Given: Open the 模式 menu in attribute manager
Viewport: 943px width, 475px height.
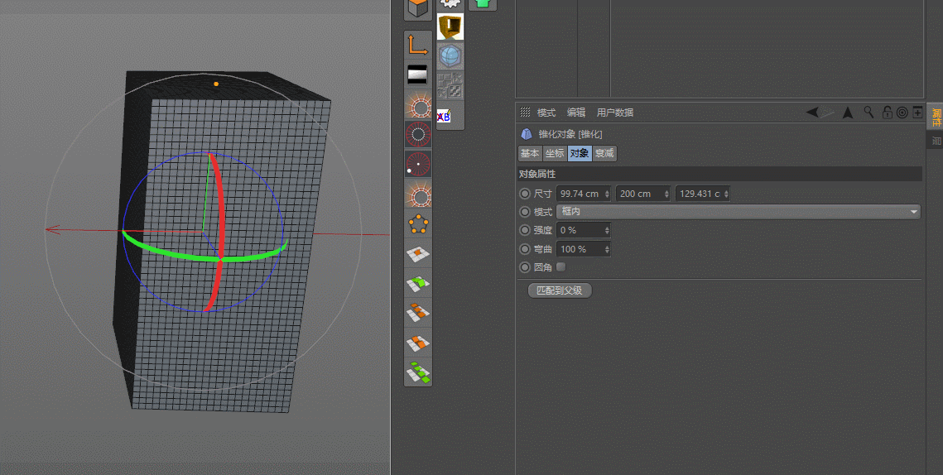Looking at the screenshot, I should pyautogui.click(x=546, y=113).
